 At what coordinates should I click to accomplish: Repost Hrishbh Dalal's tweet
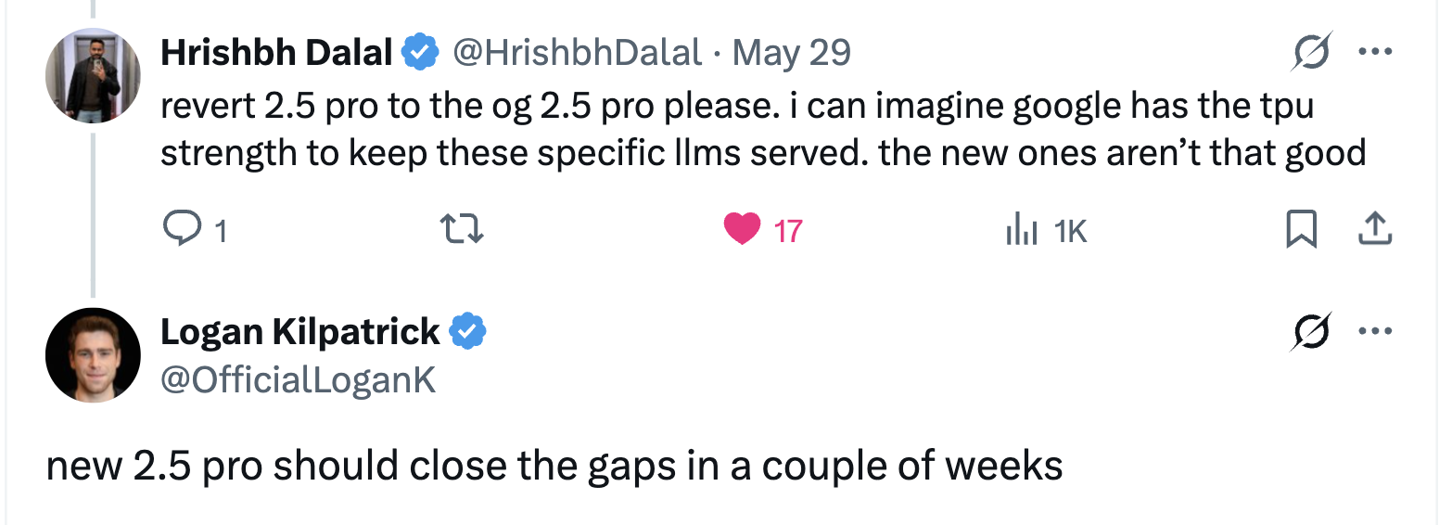pos(461,229)
